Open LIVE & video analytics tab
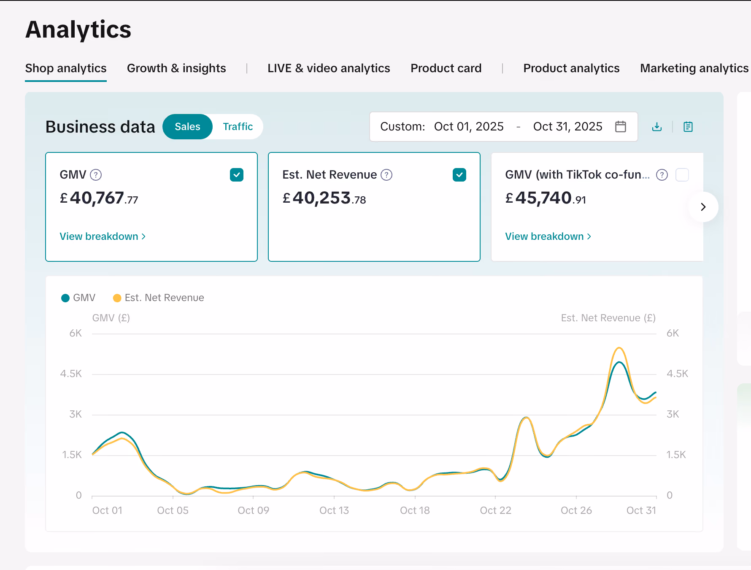 tap(329, 68)
